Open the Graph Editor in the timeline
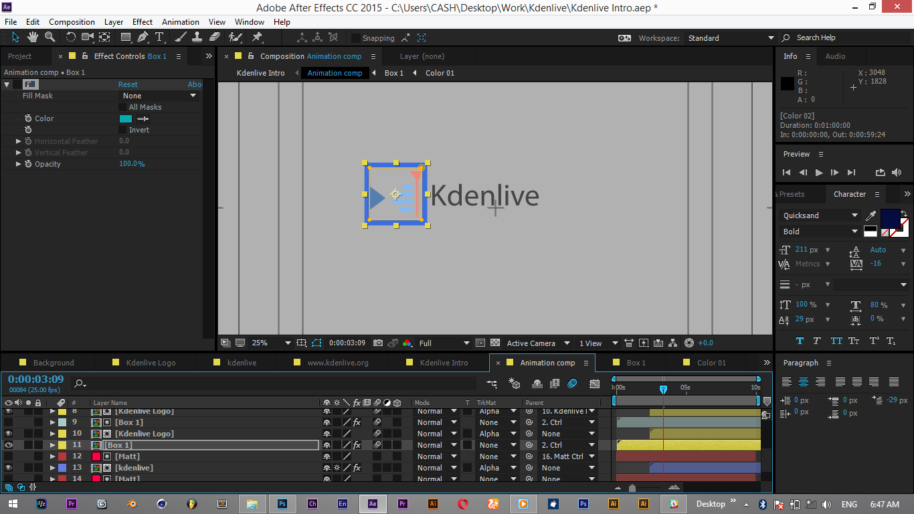Viewport: 914px width, 514px height. click(595, 383)
